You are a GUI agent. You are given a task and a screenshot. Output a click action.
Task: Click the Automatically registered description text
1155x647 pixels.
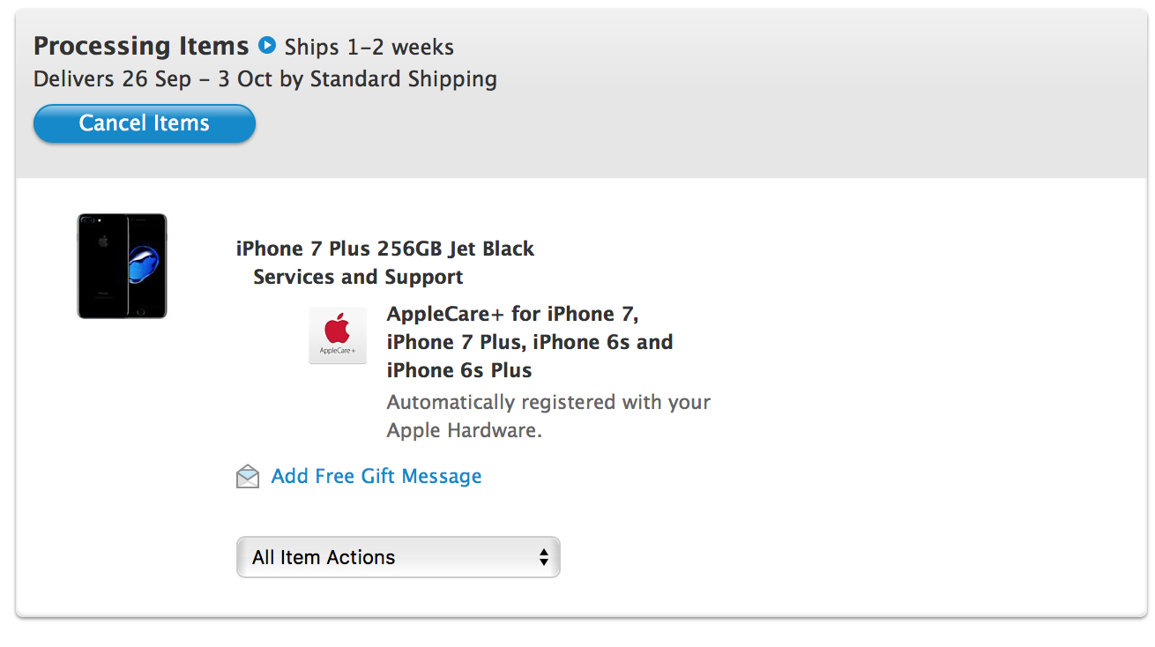(x=548, y=416)
